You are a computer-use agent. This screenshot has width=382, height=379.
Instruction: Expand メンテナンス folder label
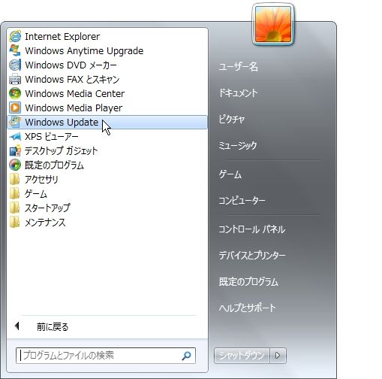tap(45, 223)
